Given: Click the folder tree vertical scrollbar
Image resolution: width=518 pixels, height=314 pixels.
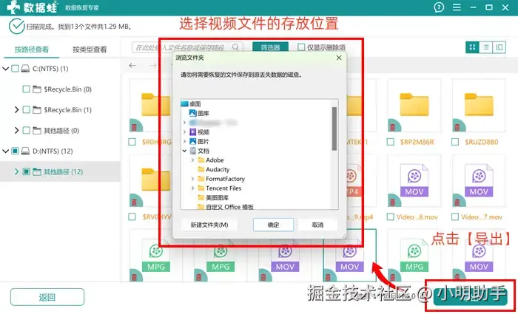Looking at the screenshot, I should coord(334,129).
